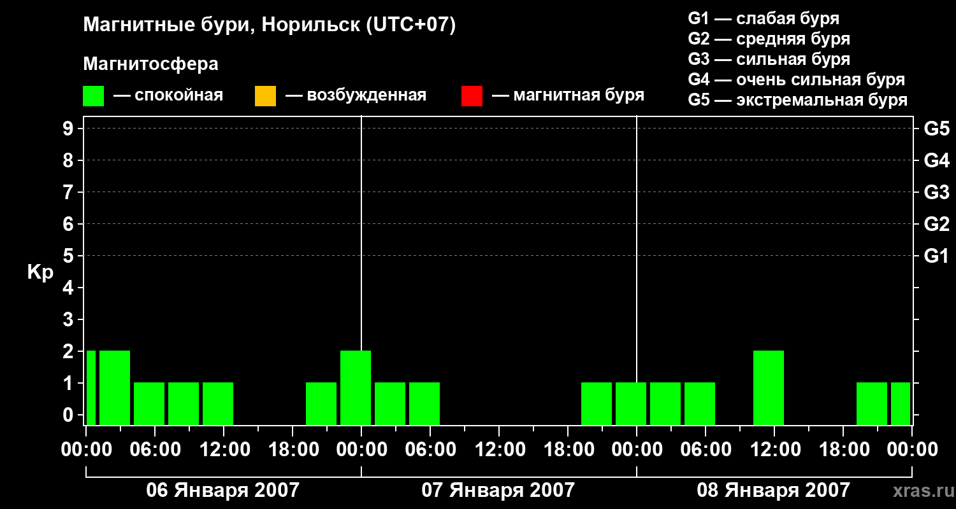The image size is (956, 509).
Task: Click the Kp 2 bar spanning midnight into 07 Января
Action: coord(356,387)
